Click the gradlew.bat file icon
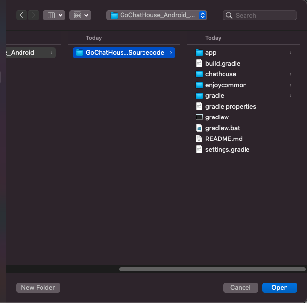307x303 pixels. (x=199, y=128)
